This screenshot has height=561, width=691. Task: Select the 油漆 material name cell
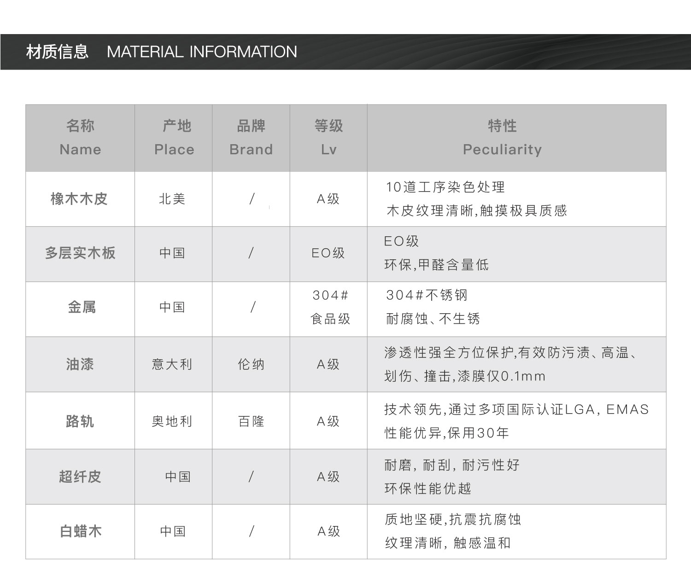(80, 364)
